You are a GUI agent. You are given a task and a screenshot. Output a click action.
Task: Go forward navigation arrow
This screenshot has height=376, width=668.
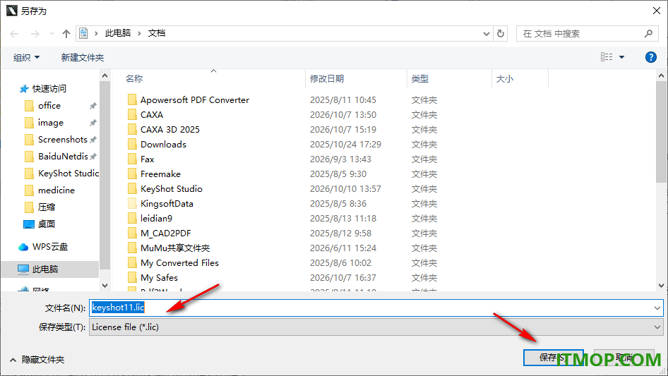pos(35,34)
